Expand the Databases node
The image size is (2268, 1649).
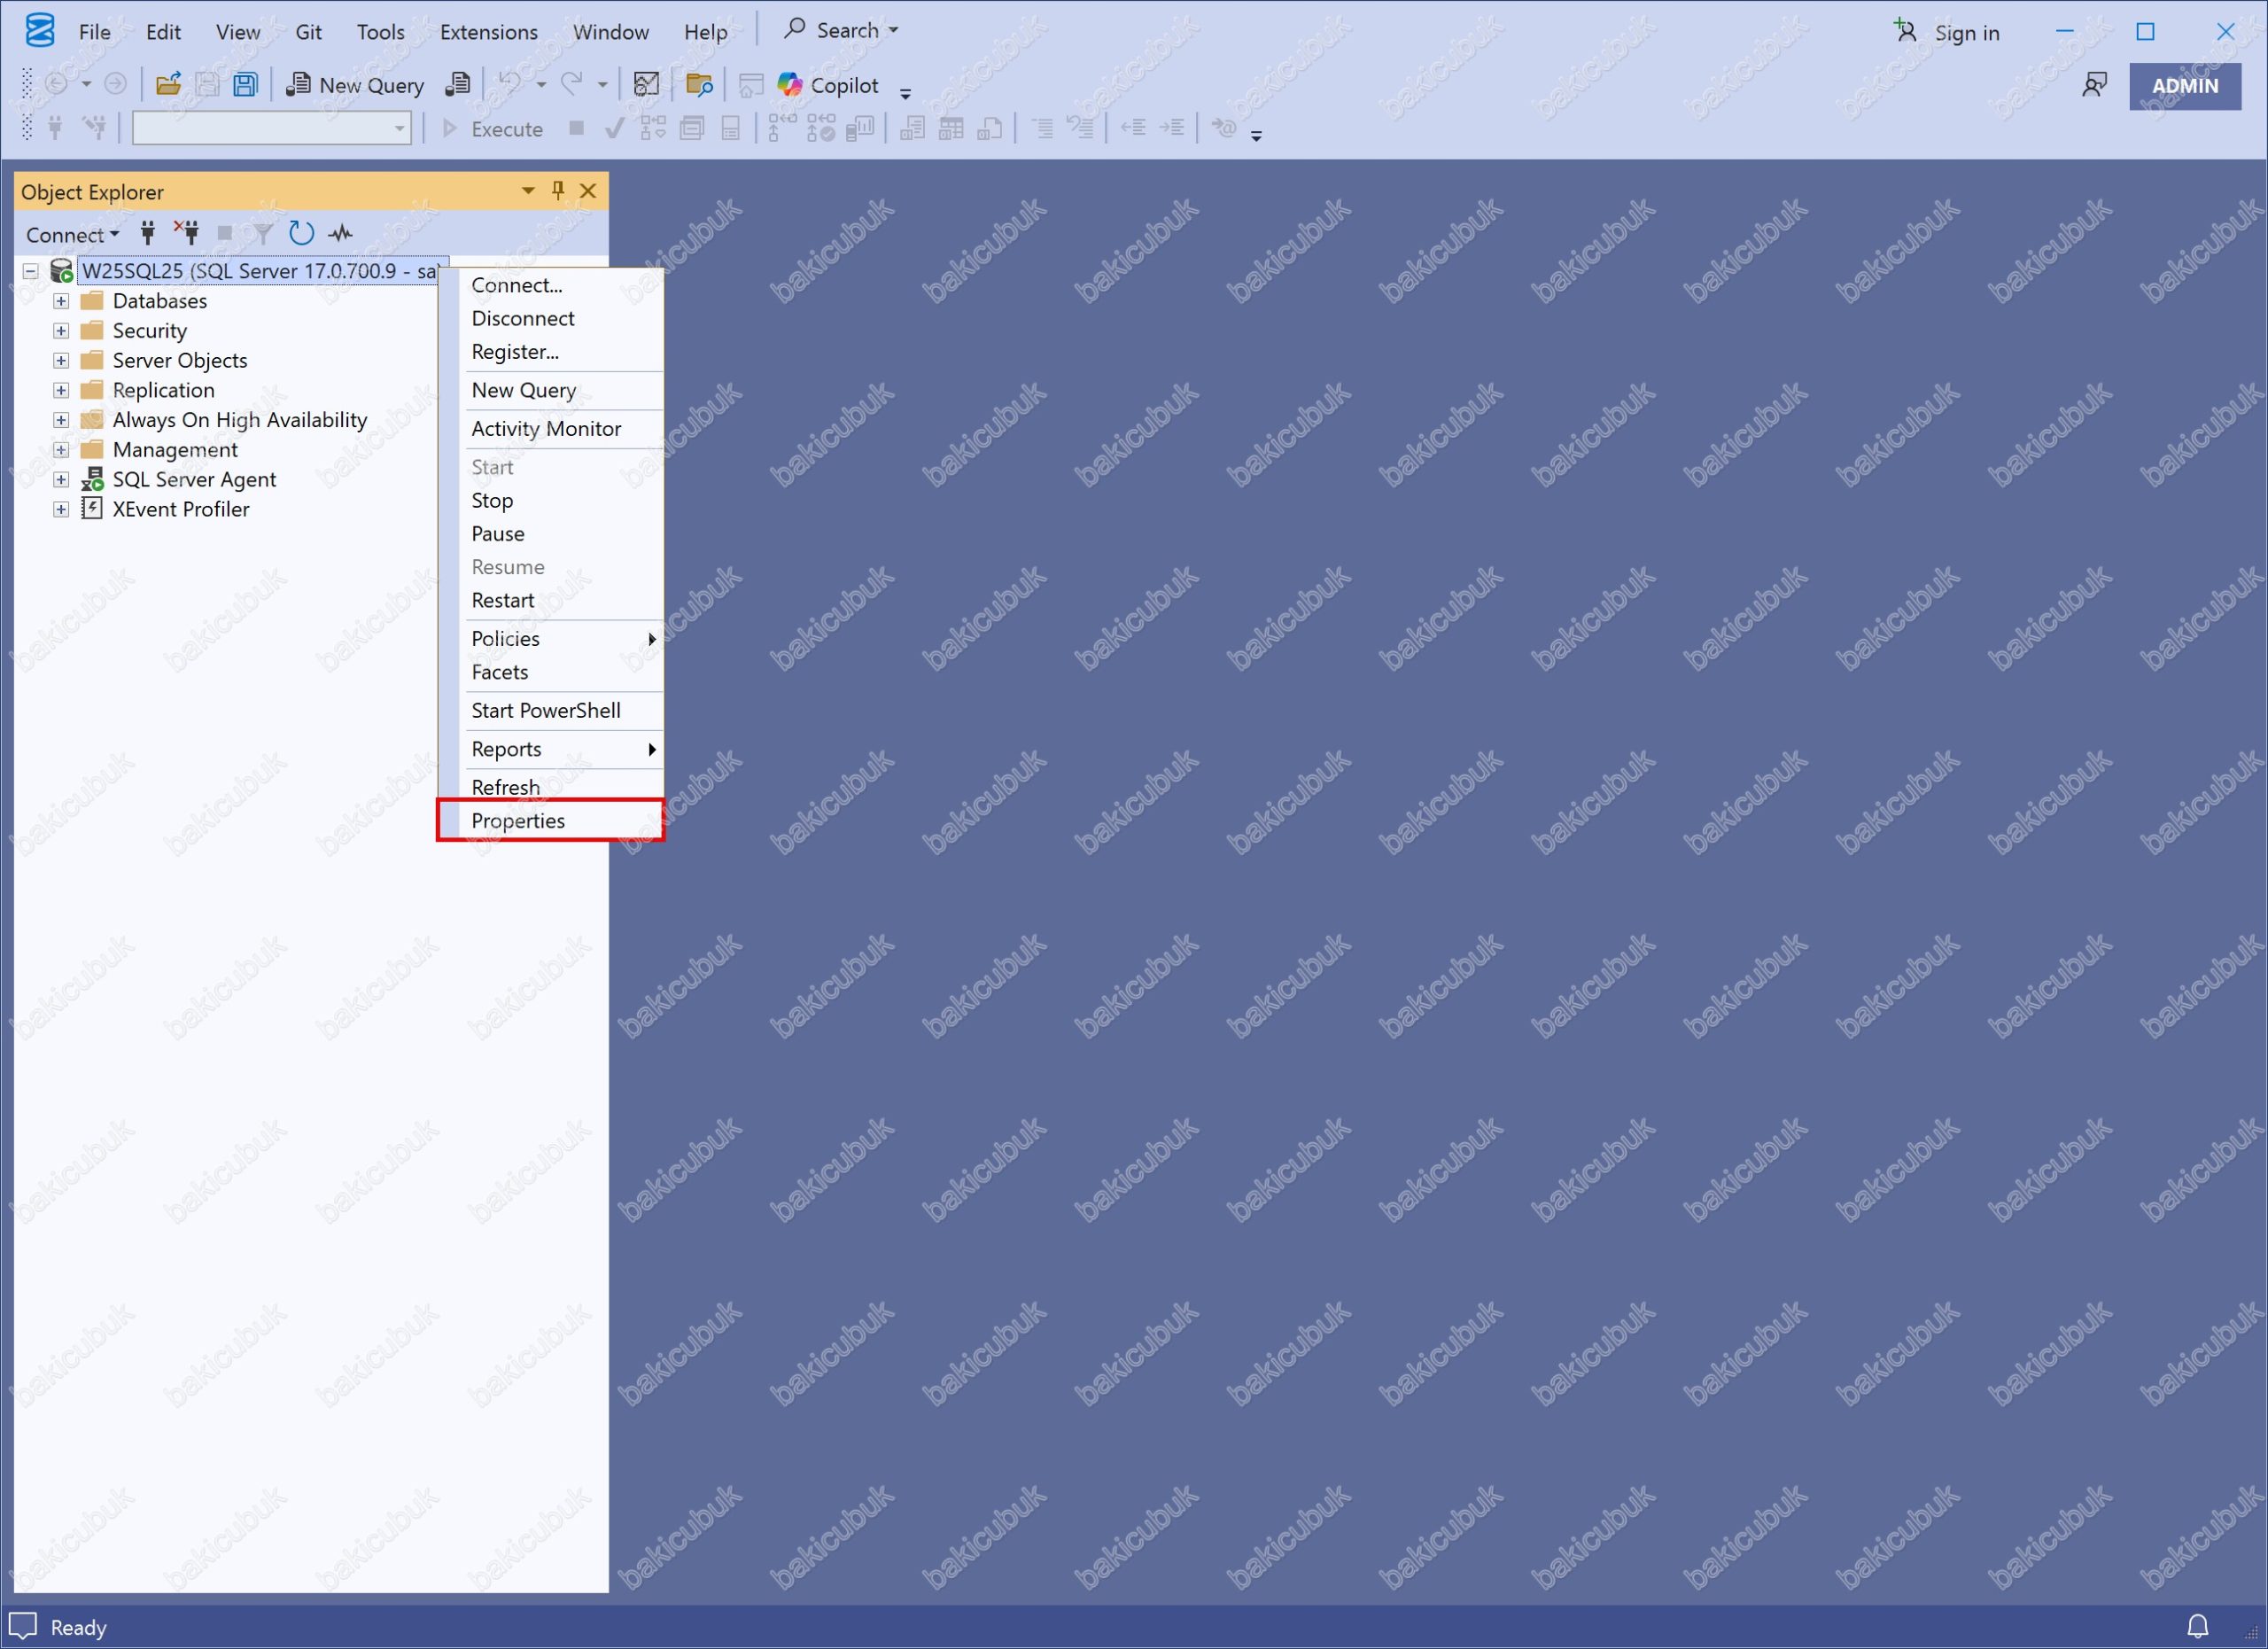tap(61, 301)
